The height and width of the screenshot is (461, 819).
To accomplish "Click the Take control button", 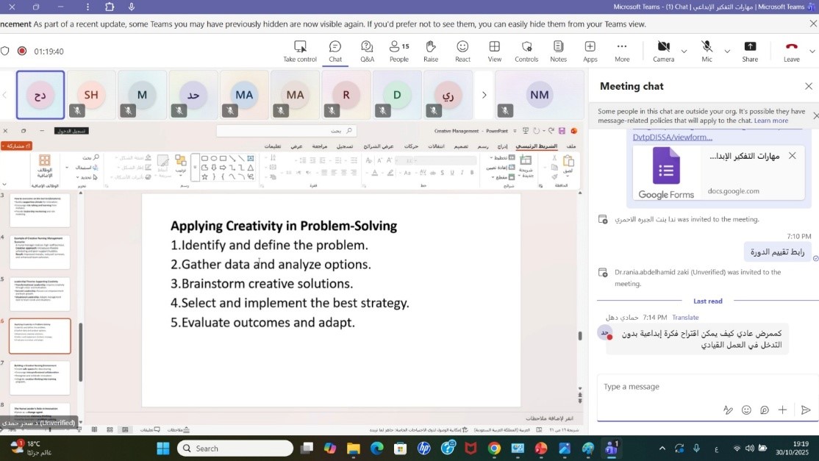I will [x=300, y=51].
